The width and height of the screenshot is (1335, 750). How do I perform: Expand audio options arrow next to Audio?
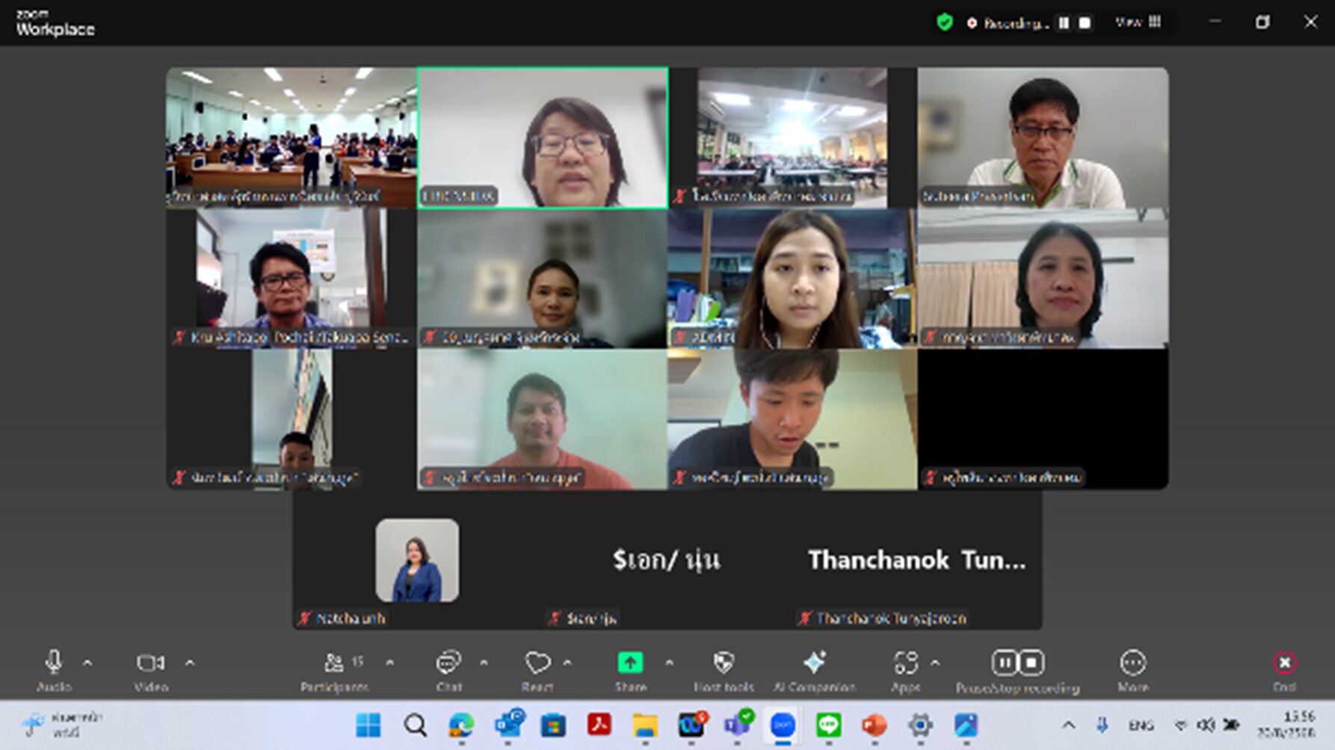pos(87,663)
